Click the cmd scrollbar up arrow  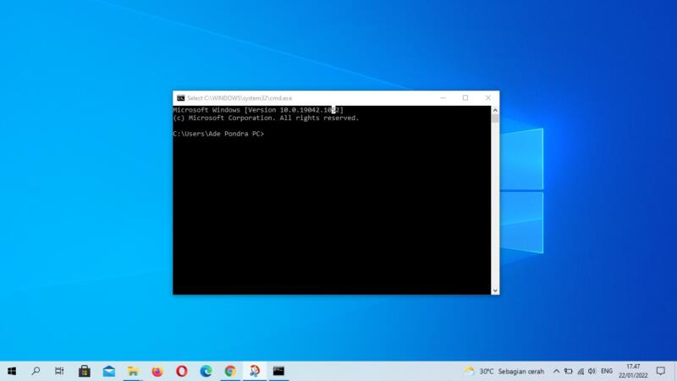495,110
